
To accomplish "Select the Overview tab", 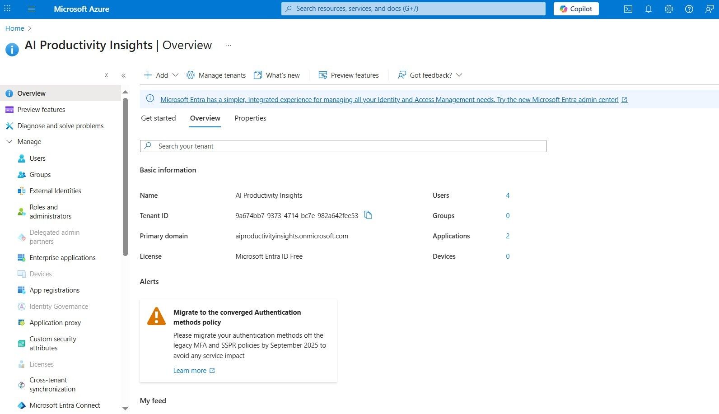I will tap(205, 118).
